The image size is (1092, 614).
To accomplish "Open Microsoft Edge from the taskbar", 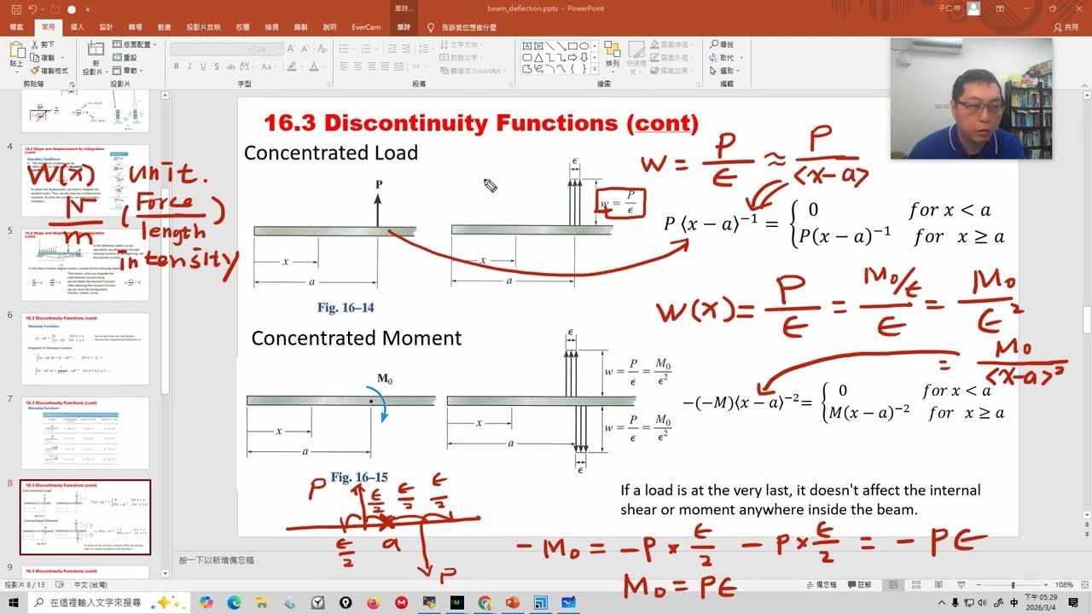I will [234, 602].
